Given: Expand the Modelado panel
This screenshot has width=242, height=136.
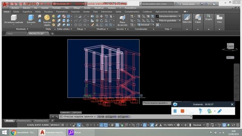Looking at the screenshot, I should point(22,29).
